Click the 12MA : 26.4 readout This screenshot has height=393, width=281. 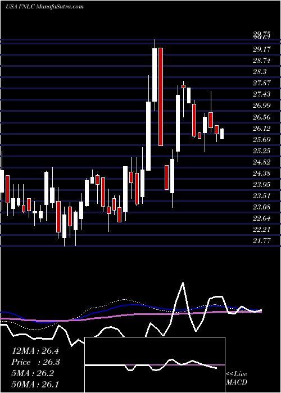coord(35,351)
